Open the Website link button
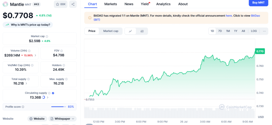 [x=37, y=119]
